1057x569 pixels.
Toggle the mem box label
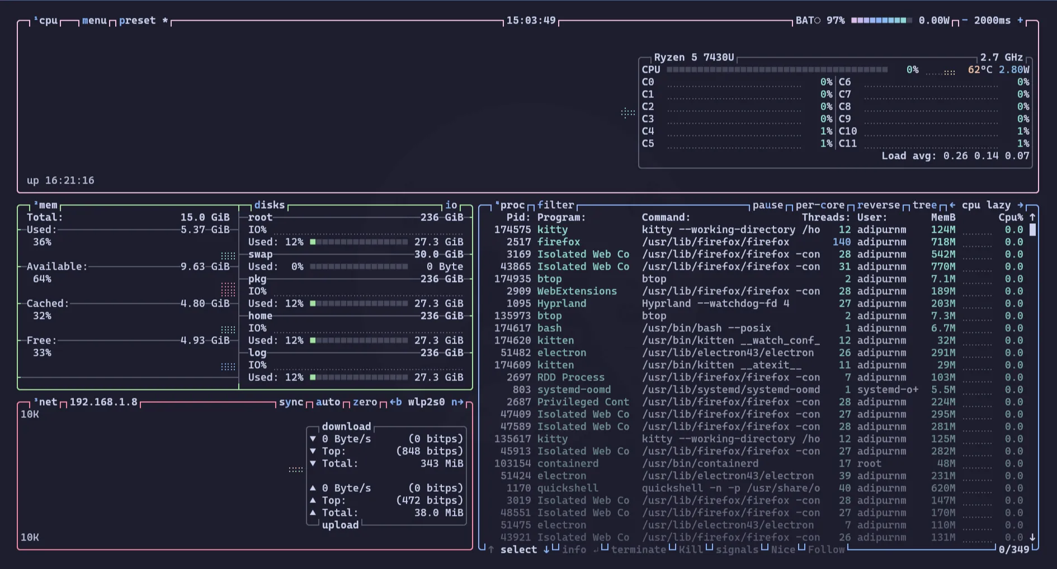coord(46,205)
